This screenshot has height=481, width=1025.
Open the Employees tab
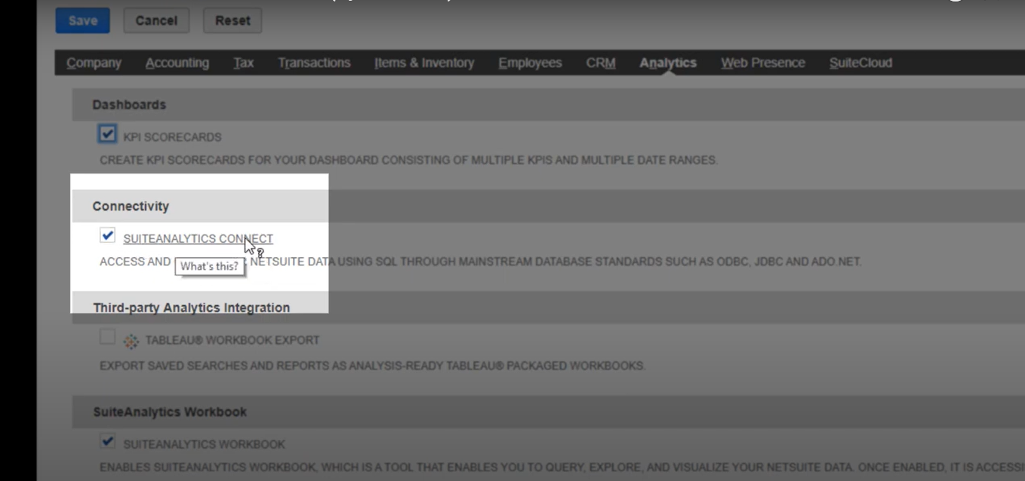pos(530,63)
